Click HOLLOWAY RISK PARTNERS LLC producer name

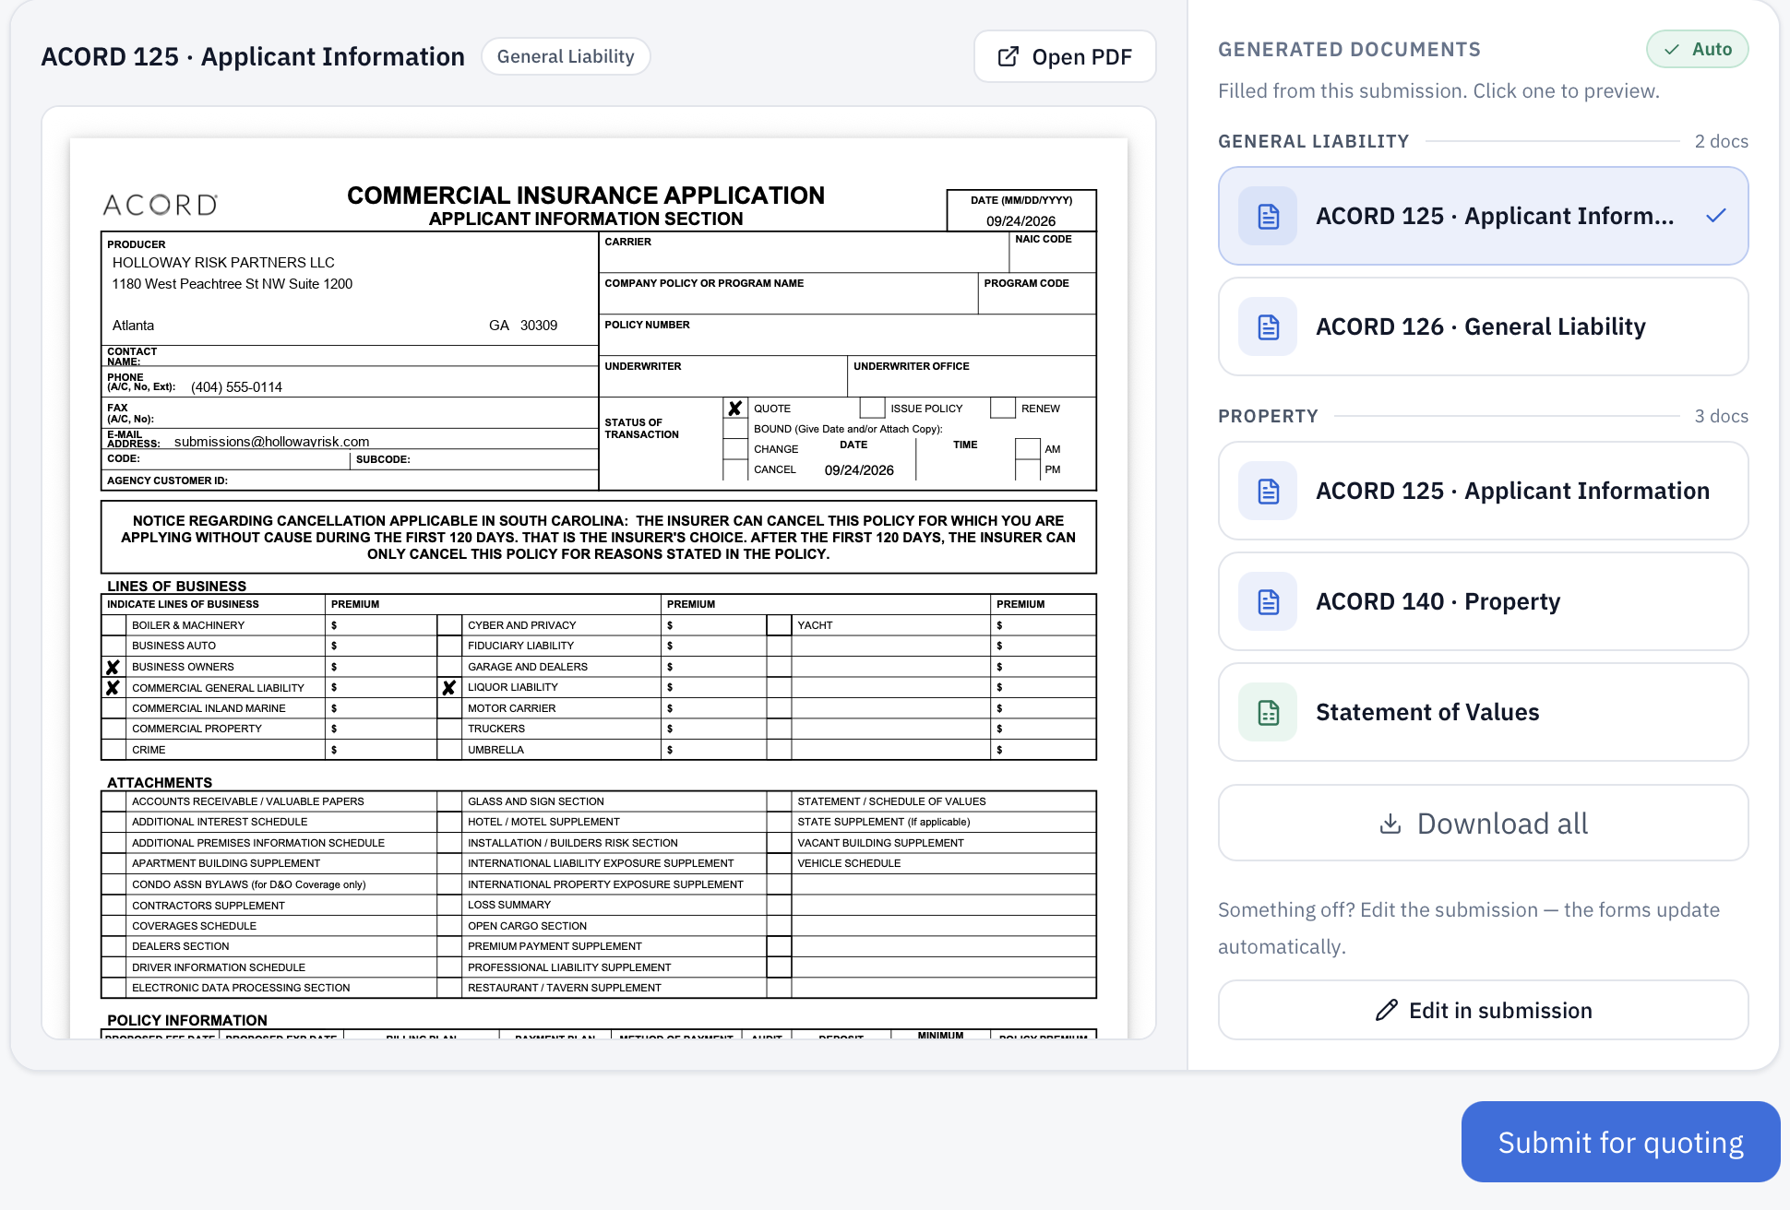(x=223, y=263)
